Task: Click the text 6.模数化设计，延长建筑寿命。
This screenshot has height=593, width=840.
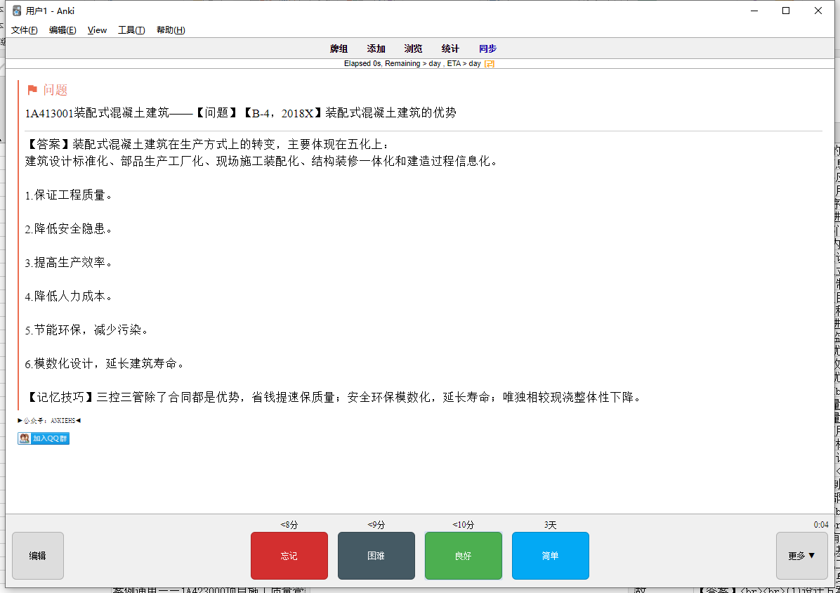Action: [105, 364]
